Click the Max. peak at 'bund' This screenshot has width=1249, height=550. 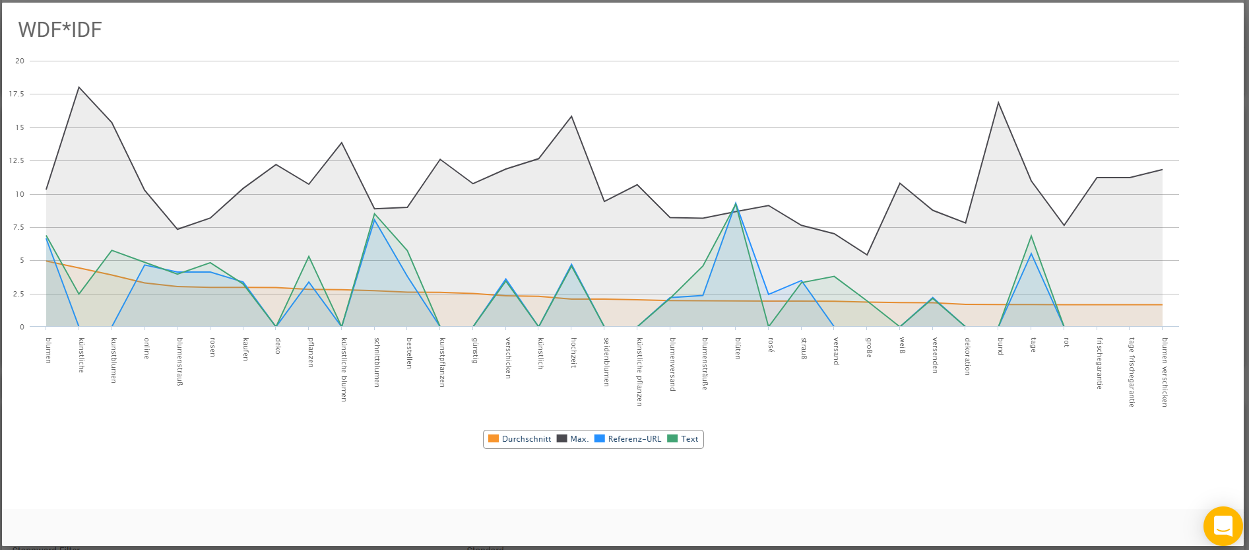coord(998,102)
